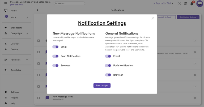Viewport: 204px width, 107px height.
Task: Click the MessageDesk Support and Sales Team title
Action: click(30, 2)
